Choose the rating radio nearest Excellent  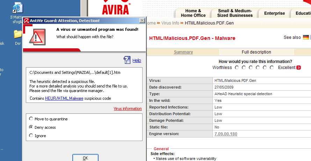(x=272, y=68)
